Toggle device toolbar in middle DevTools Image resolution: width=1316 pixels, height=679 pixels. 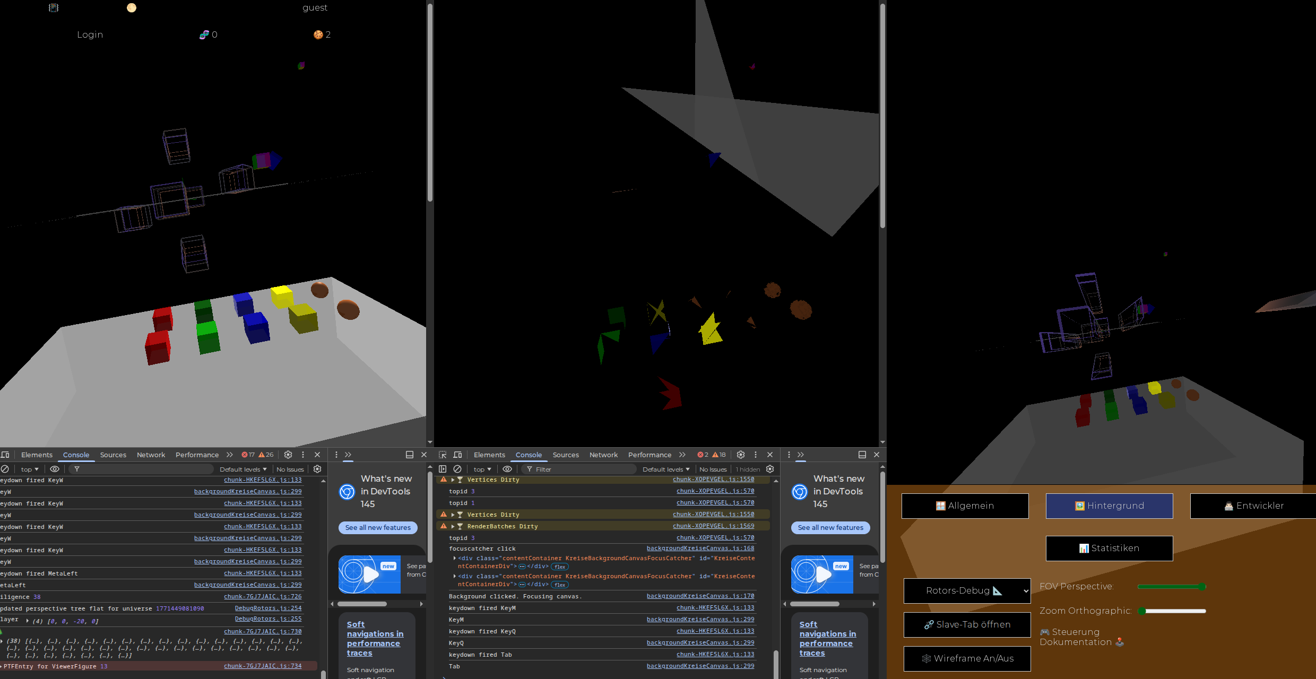click(457, 455)
